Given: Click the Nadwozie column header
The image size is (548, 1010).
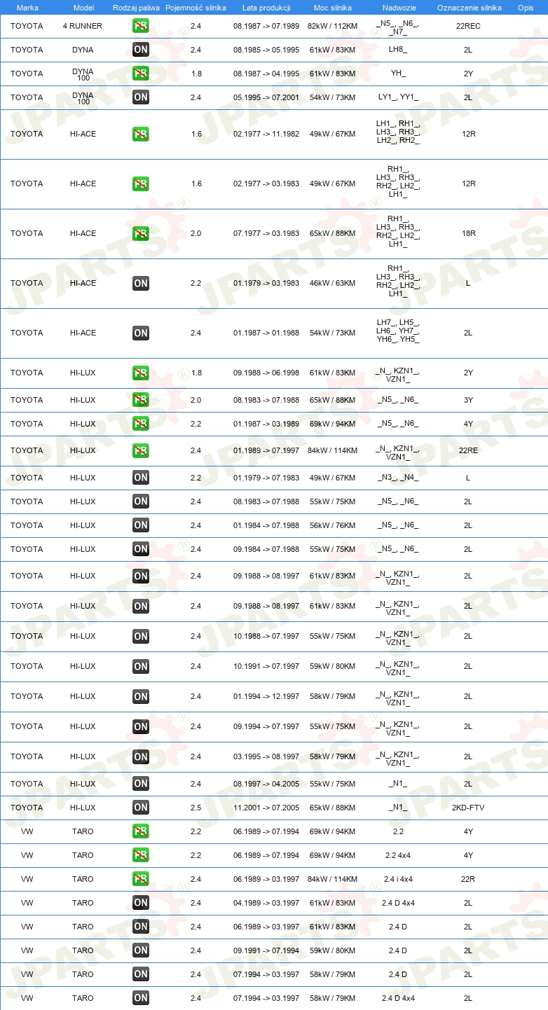Looking at the screenshot, I should coord(399,8).
